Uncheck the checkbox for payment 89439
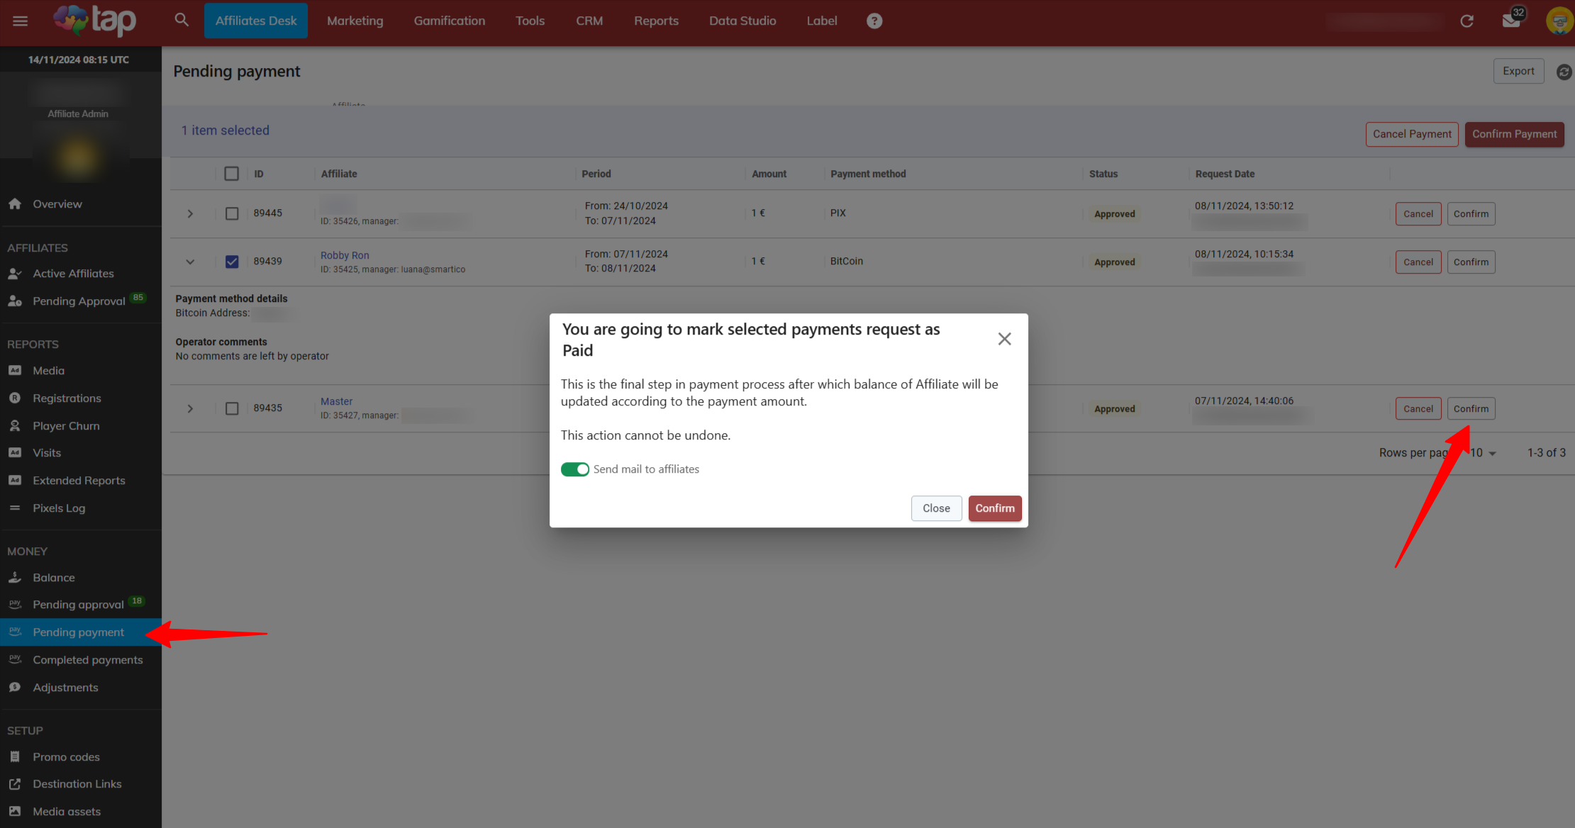Image resolution: width=1575 pixels, height=828 pixels. coord(232,262)
